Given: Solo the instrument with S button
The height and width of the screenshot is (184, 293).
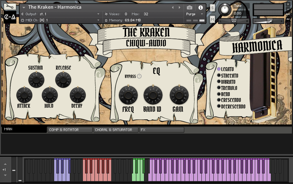Looking at the screenshot, I should coord(212,8).
